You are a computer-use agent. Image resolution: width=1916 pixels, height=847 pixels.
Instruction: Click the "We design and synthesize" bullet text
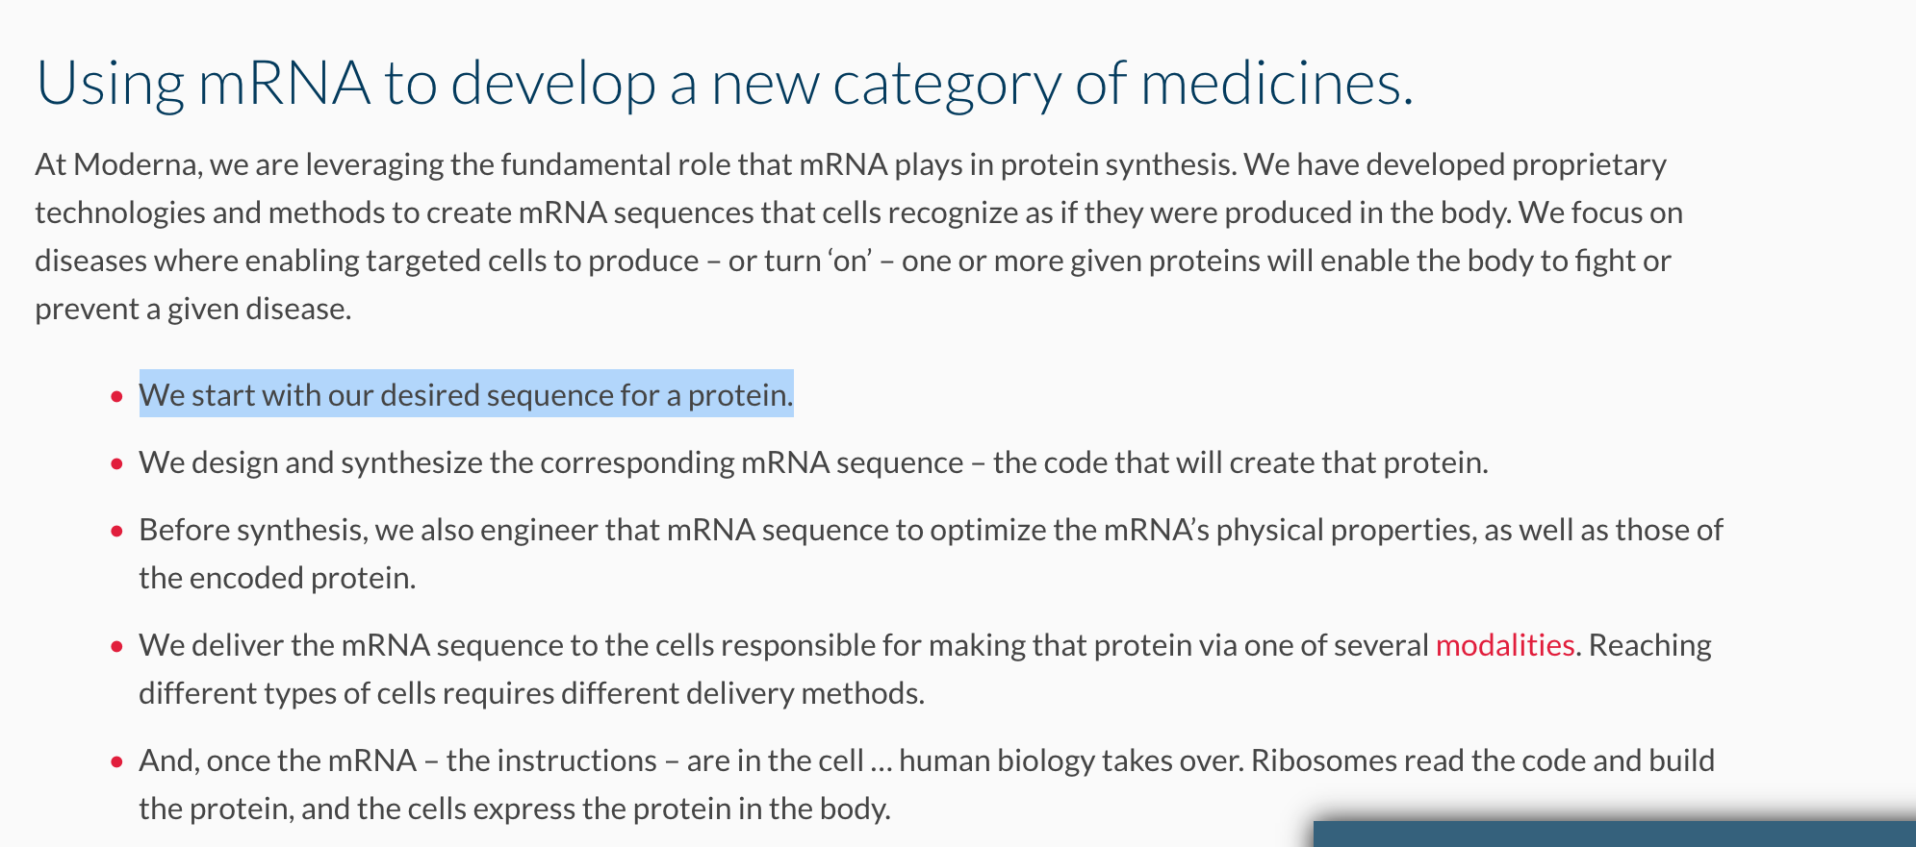(813, 462)
